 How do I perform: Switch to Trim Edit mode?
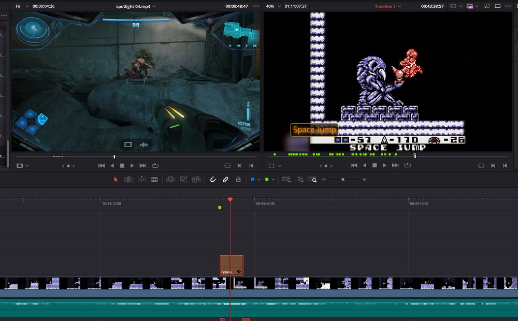tap(129, 179)
